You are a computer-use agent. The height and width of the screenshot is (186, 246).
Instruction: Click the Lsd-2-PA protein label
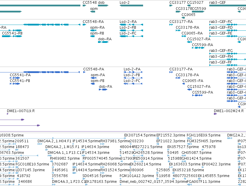point(132,69)
